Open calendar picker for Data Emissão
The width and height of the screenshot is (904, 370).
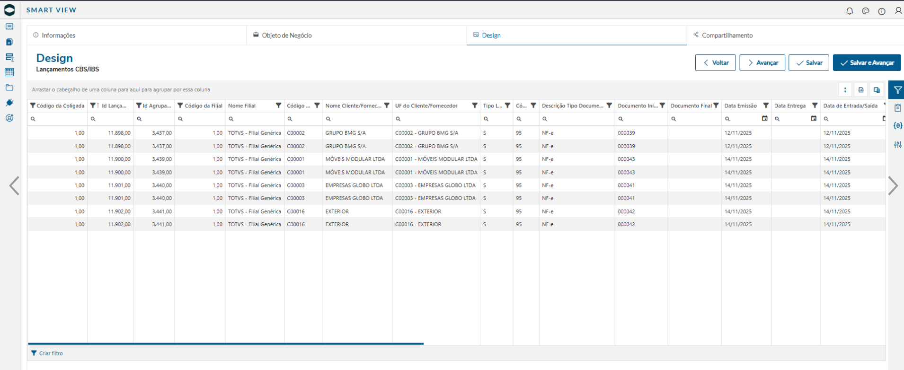pyautogui.click(x=764, y=119)
